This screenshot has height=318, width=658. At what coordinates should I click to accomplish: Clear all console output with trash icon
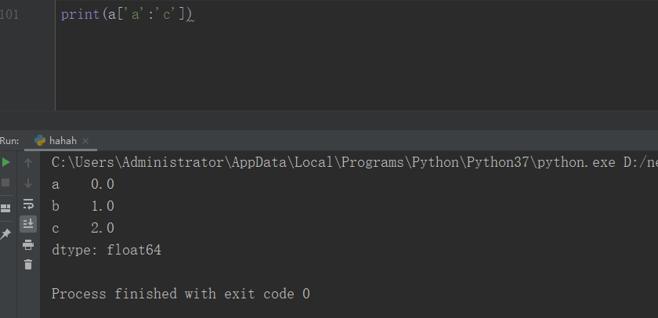pyautogui.click(x=28, y=264)
